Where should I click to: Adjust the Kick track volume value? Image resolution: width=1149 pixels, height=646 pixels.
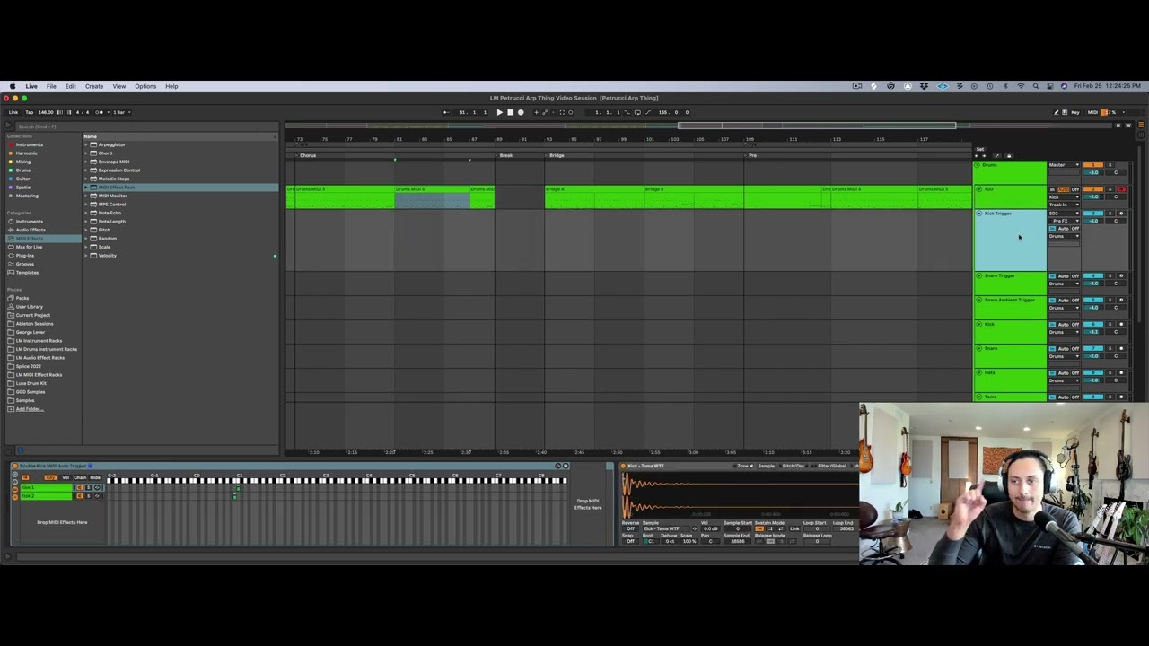(x=1093, y=332)
